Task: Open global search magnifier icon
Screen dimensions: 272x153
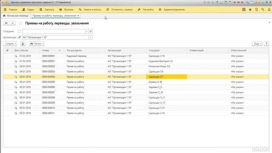Action: [263, 9]
